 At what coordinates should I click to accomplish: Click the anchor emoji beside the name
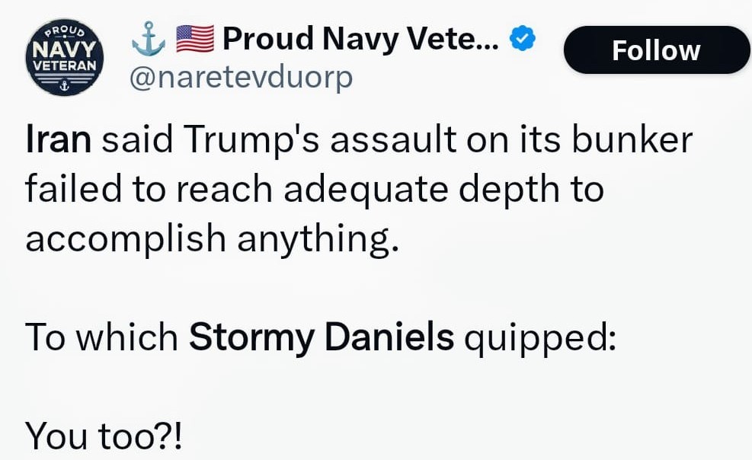[x=148, y=39]
